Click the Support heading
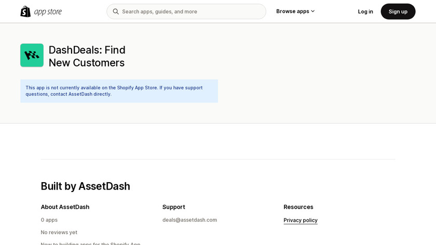This screenshot has height=245, width=436. [x=173, y=207]
